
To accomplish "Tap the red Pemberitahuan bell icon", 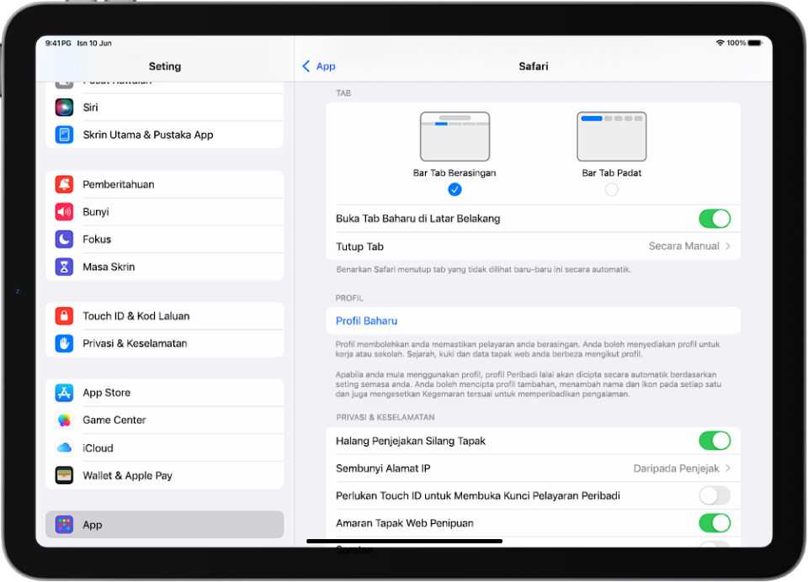I will 64,184.
